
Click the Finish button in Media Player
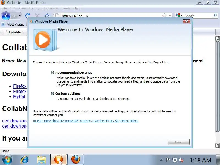click(178, 142)
